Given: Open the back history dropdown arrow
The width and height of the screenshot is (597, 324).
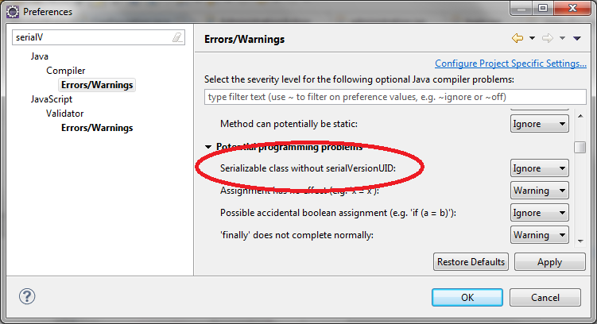Looking at the screenshot, I should [x=532, y=38].
